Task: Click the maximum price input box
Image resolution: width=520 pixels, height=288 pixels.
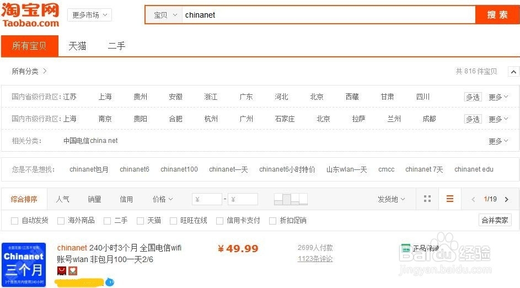Action: [x=243, y=199]
